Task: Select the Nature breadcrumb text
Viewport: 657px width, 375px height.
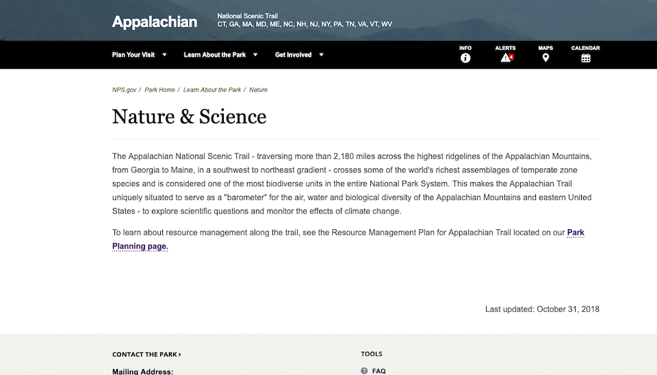Action: (x=258, y=90)
